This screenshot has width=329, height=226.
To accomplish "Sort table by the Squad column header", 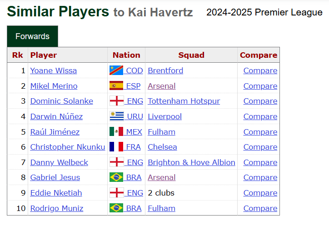I will 191,55.
